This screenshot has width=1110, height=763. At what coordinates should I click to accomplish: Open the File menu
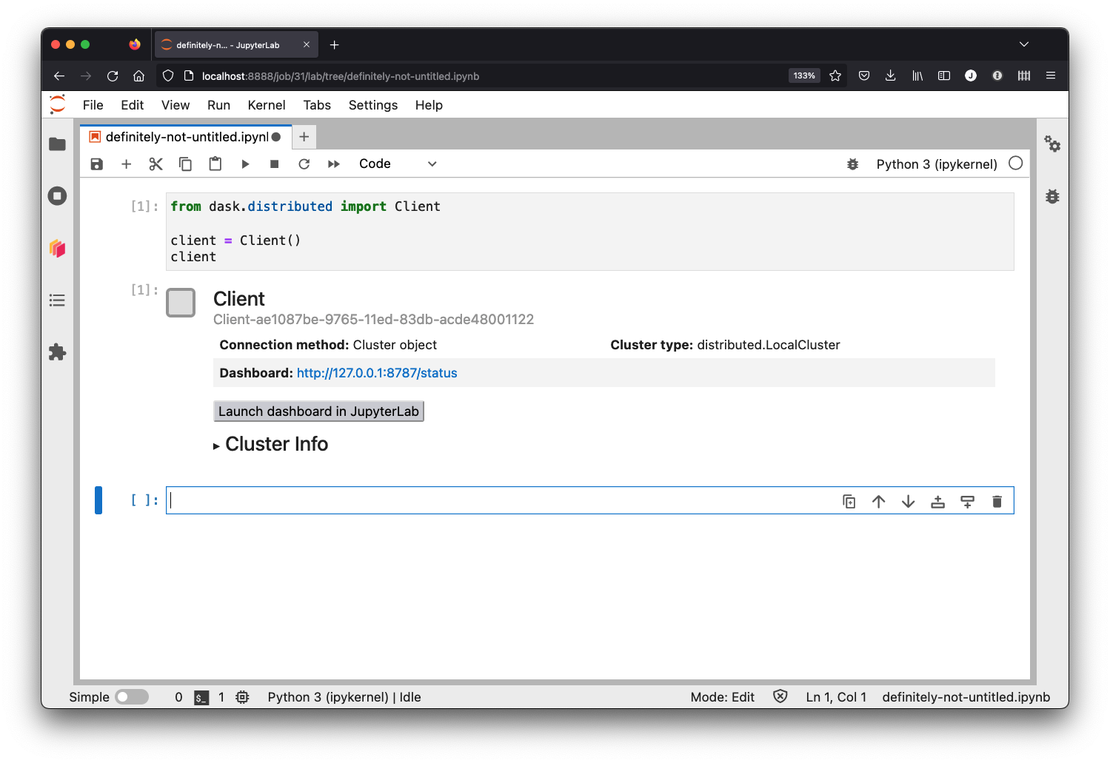(93, 105)
